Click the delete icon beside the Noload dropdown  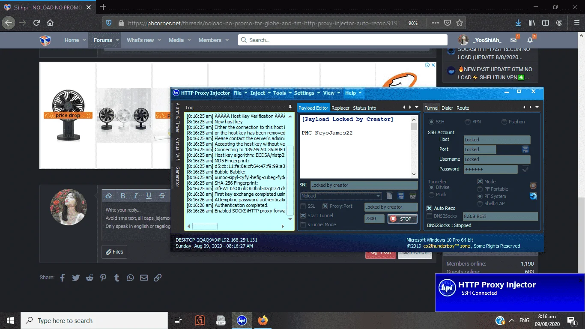click(x=413, y=196)
